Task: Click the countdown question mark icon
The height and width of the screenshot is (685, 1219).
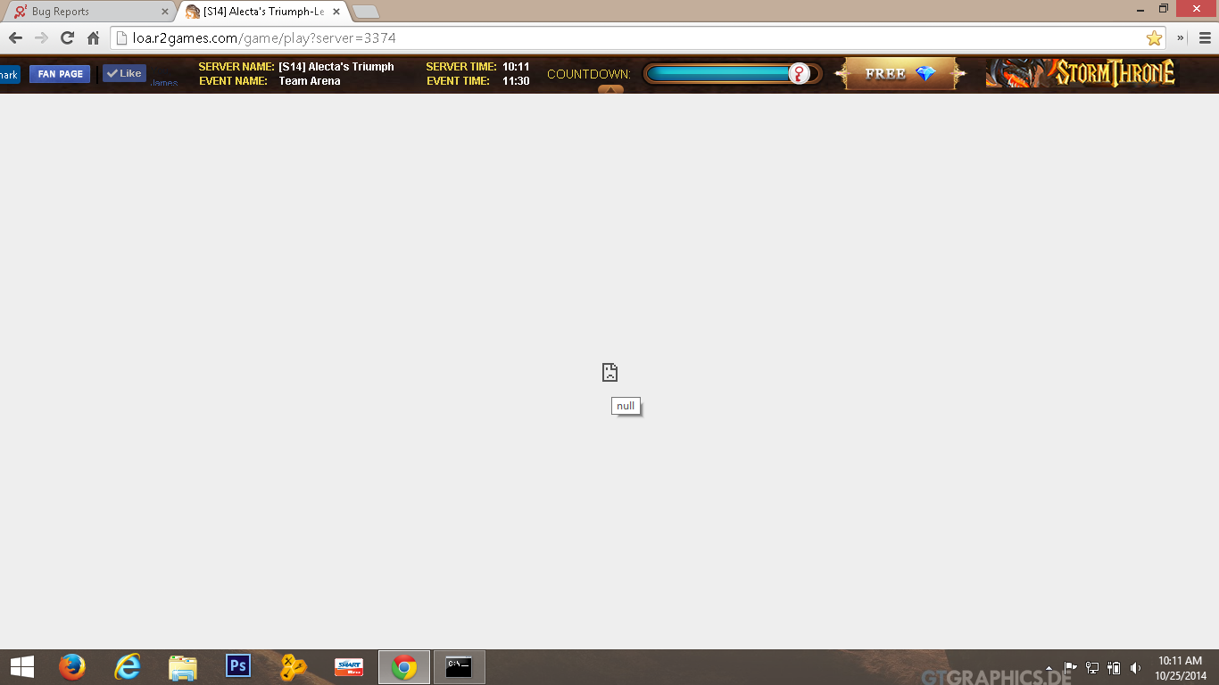Action: 800,74
